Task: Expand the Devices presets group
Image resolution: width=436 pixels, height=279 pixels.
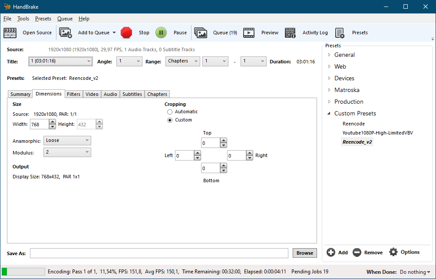Action: point(329,78)
